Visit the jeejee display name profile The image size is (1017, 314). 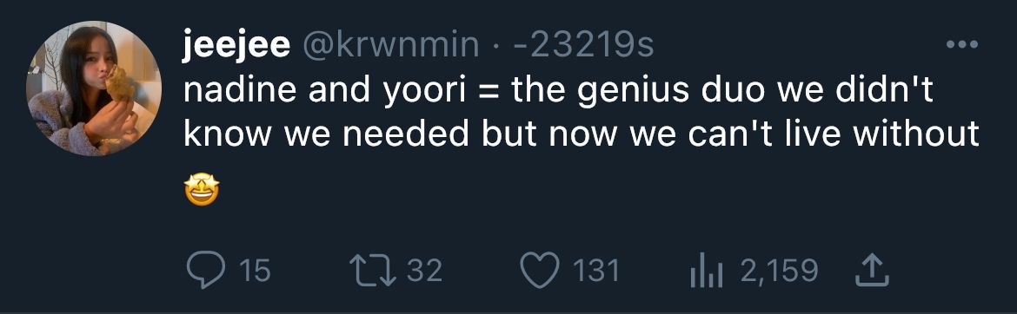(x=236, y=47)
